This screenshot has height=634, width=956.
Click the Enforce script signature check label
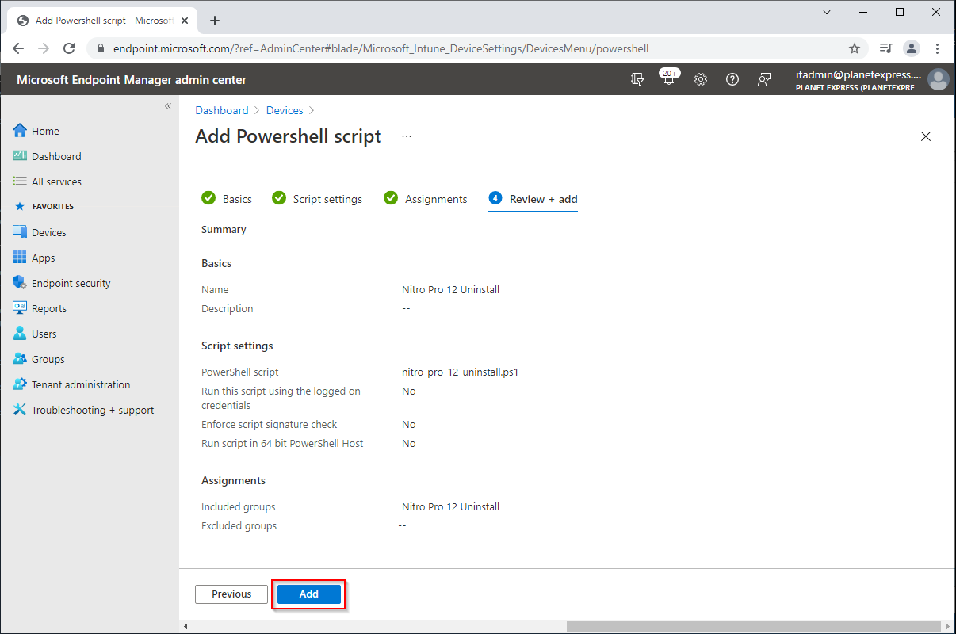pos(269,424)
